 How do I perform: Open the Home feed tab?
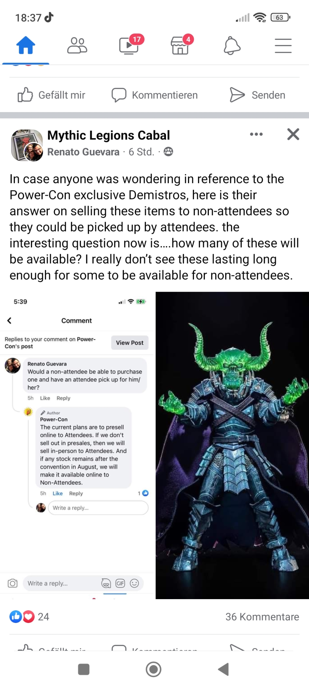pyautogui.click(x=26, y=45)
